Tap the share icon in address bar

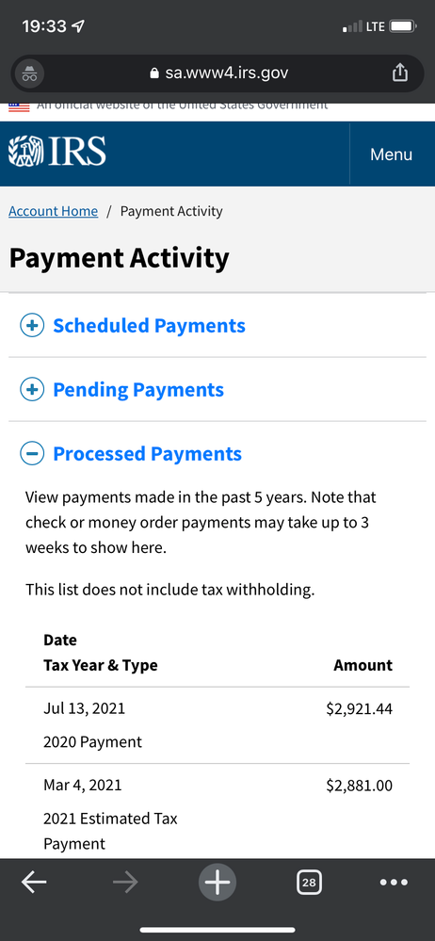coord(399,73)
